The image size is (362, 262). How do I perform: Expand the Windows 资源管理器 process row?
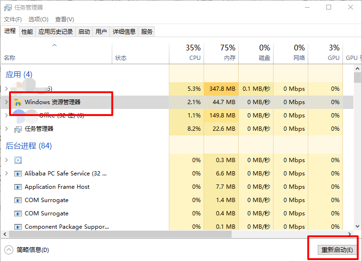[x=6, y=102]
